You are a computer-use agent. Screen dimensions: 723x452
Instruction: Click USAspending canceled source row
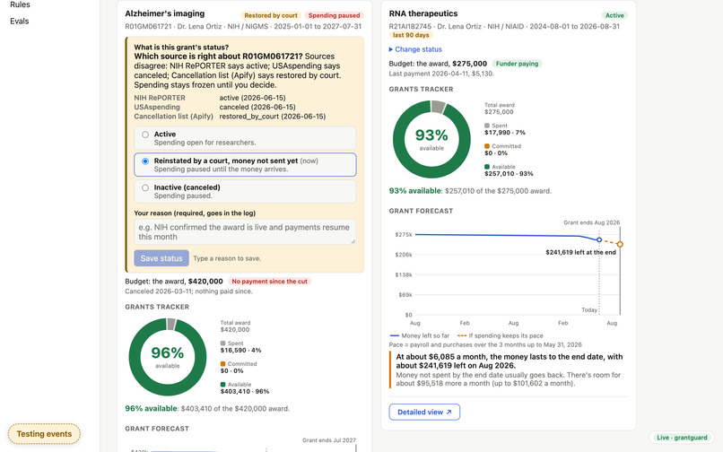(x=215, y=107)
